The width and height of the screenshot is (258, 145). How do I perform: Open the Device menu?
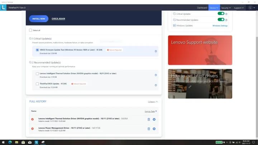coord(214,8)
